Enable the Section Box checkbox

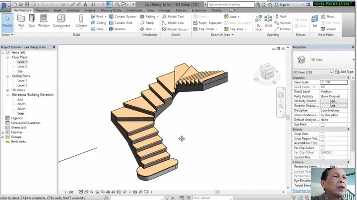point(322,157)
